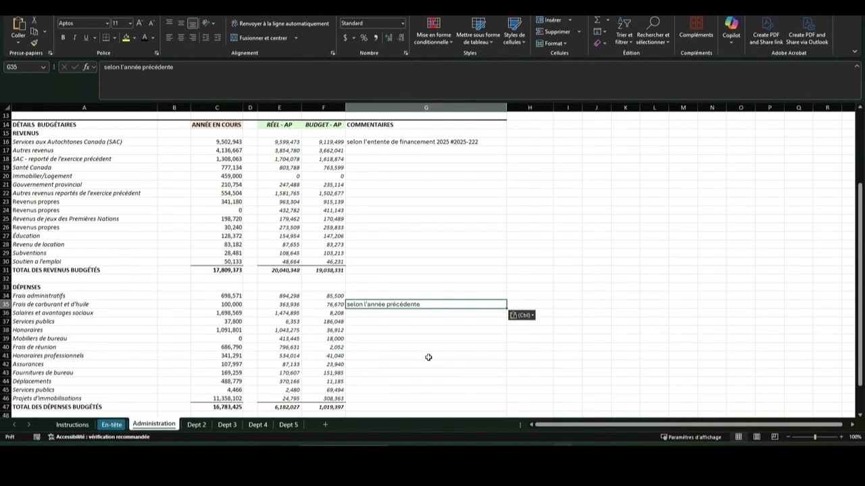Align text to top icon
Image resolution: width=865 pixels, height=486 pixels.
pyautogui.click(x=169, y=23)
